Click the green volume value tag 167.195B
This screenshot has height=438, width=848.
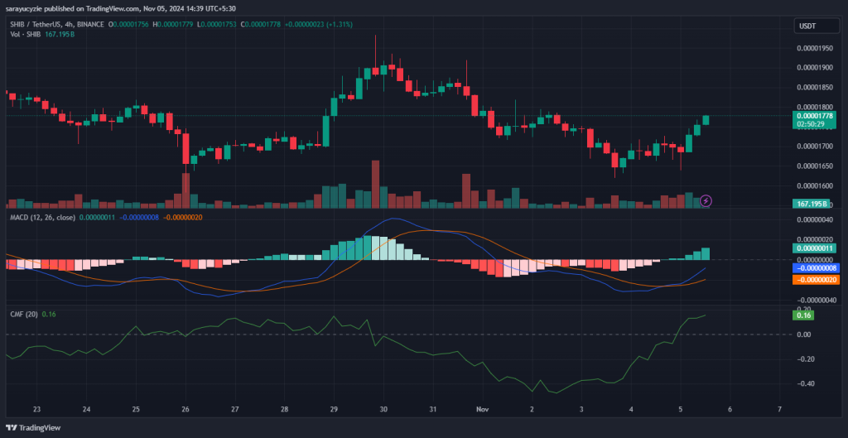[814, 203]
